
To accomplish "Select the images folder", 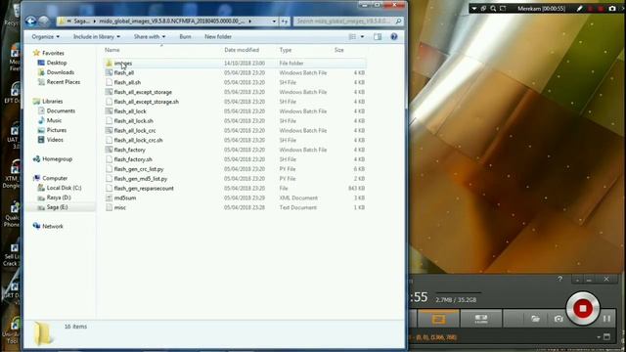I will coord(123,63).
